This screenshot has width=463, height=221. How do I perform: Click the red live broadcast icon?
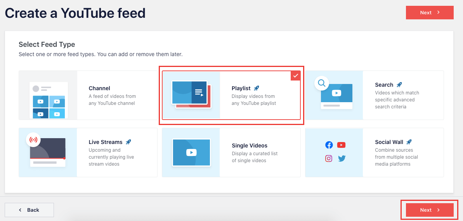pos(33,140)
